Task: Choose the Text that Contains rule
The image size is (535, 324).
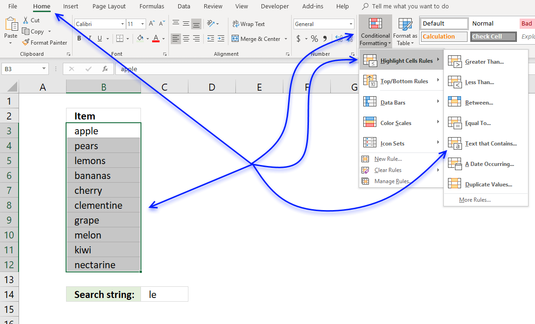Action: pos(486,144)
